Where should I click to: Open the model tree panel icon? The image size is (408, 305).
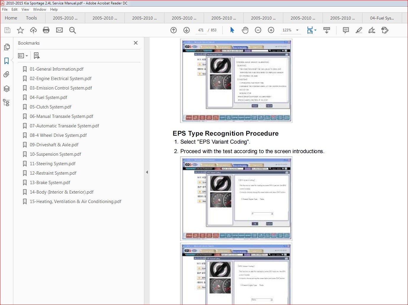pos(7,103)
